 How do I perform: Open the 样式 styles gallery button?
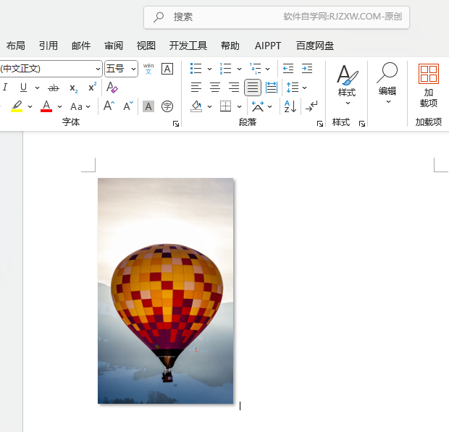coord(347,85)
